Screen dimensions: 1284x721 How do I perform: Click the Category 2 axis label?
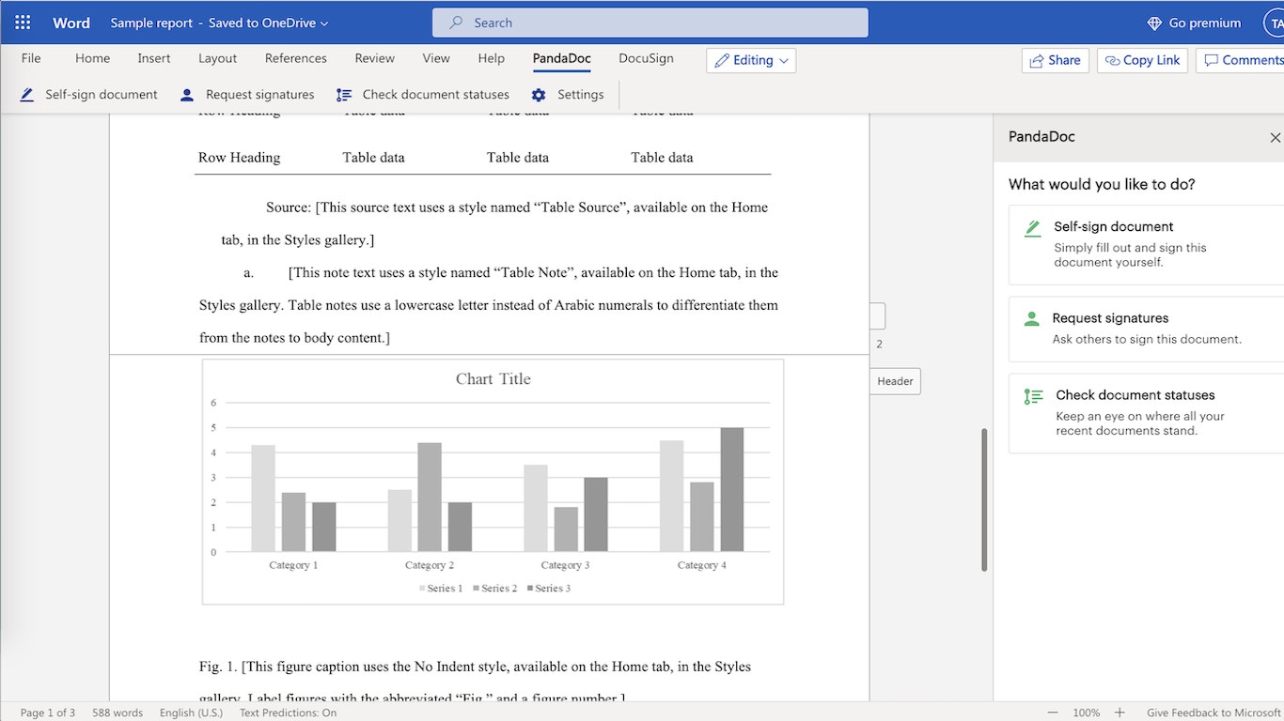click(430, 565)
